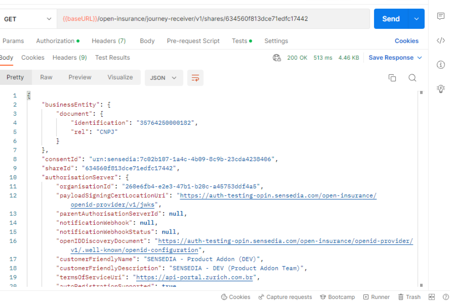Expand the Save Response dropdown
Screen dimensions: 450x302
click(419, 58)
